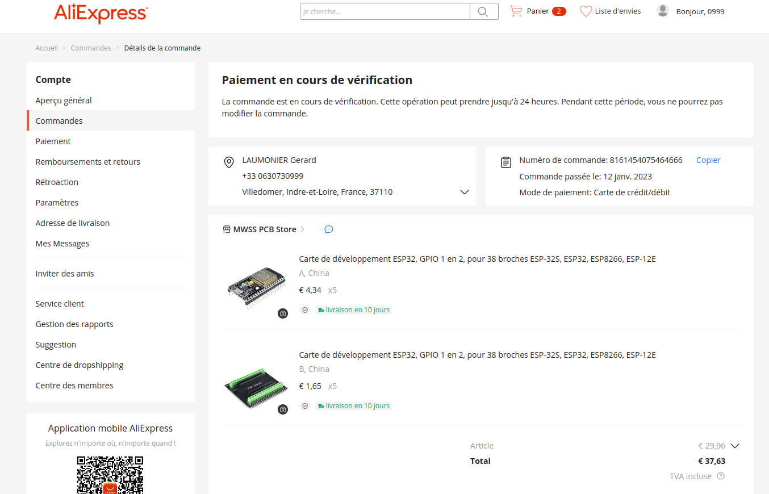Screen dimensions: 769x494
Task: Copy the order number with Copier
Action: pyautogui.click(x=708, y=160)
